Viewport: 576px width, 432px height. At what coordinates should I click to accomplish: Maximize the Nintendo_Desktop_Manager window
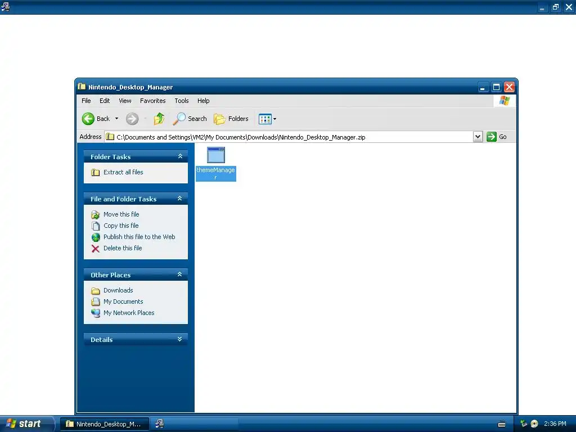(496, 87)
